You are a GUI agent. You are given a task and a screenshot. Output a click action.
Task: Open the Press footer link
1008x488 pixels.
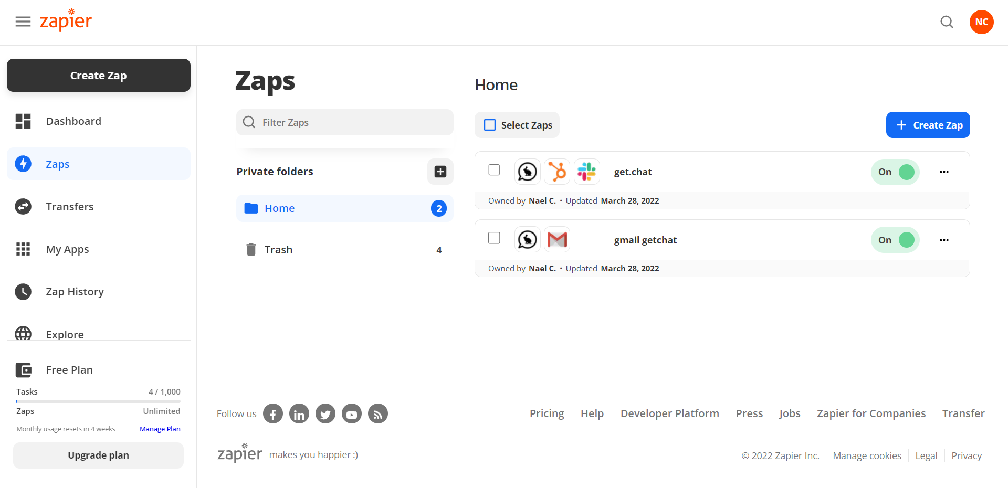pos(749,413)
